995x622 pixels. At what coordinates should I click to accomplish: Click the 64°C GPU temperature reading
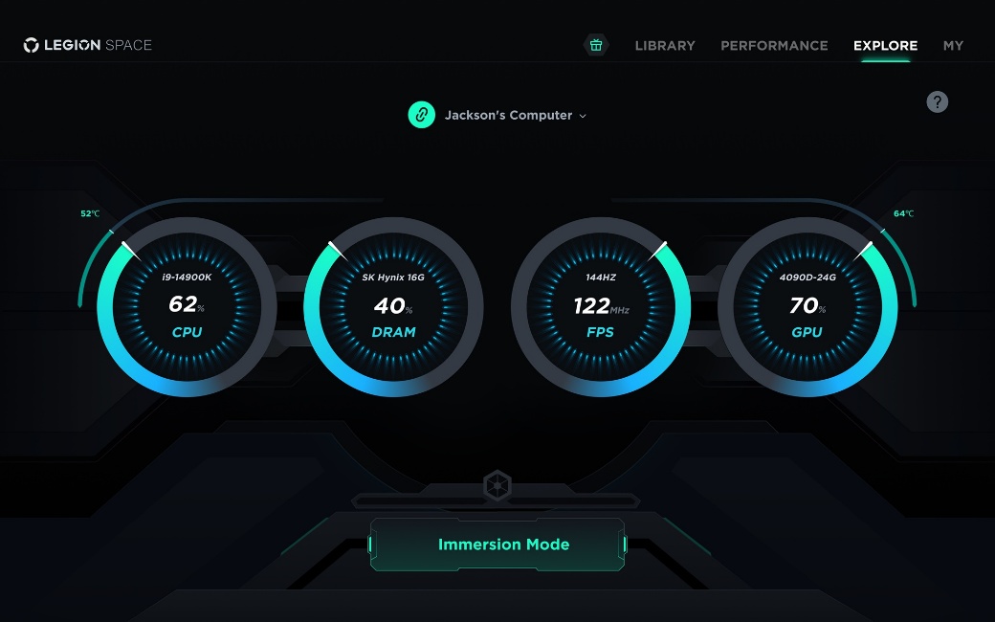[903, 213]
